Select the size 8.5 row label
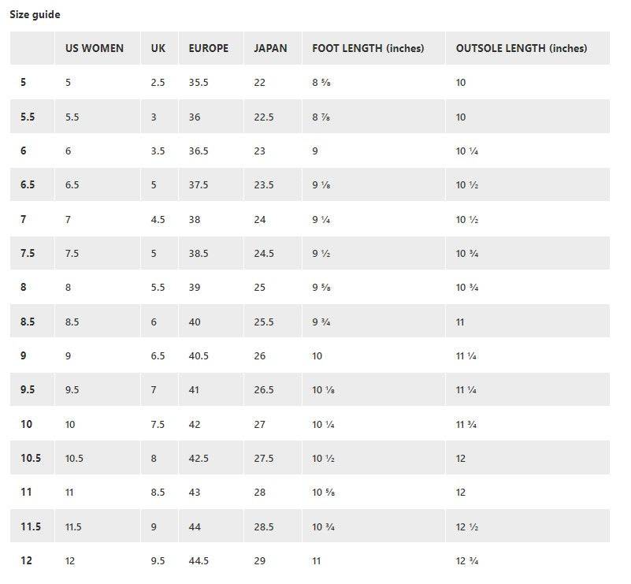Image resolution: width=631 pixels, height=584 pixels. coord(28,322)
